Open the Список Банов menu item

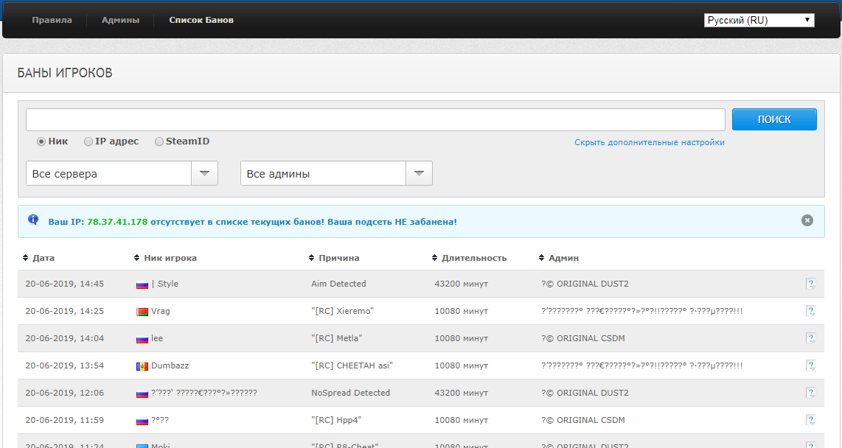point(201,20)
